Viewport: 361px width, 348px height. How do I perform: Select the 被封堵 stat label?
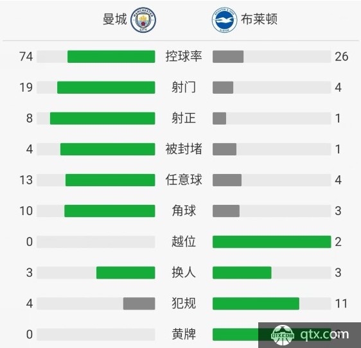[x=184, y=149]
